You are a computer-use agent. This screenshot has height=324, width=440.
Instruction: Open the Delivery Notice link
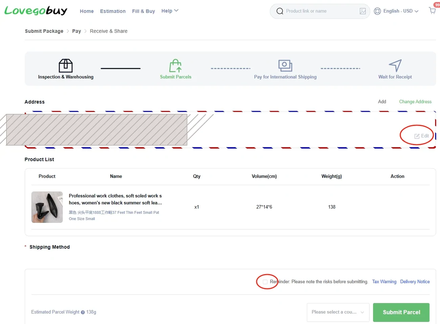415,282
